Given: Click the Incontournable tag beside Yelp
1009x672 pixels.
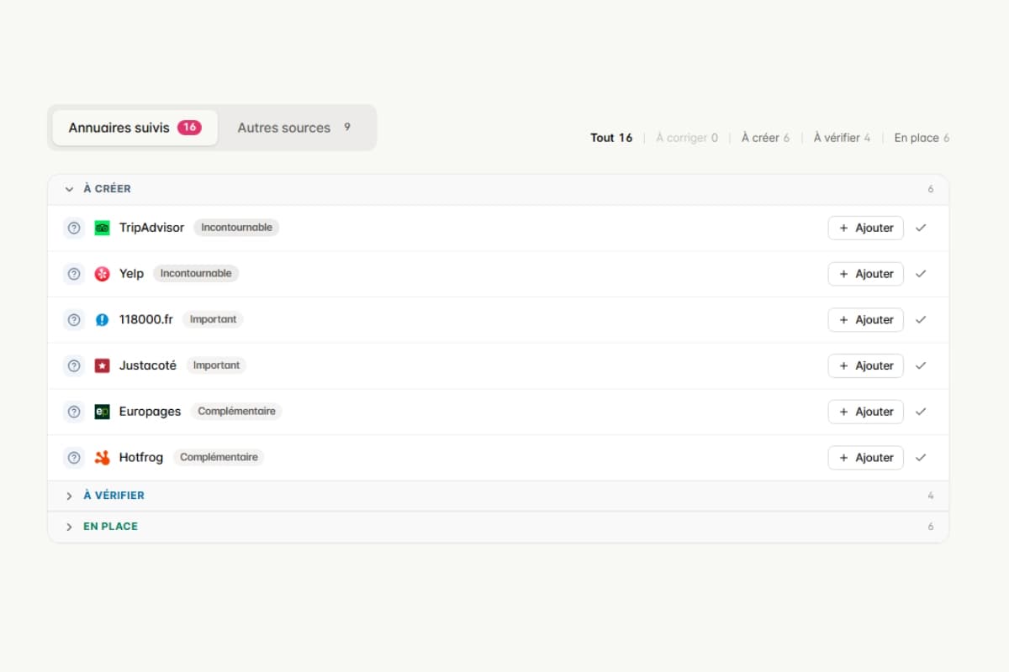Looking at the screenshot, I should (x=196, y=274).
